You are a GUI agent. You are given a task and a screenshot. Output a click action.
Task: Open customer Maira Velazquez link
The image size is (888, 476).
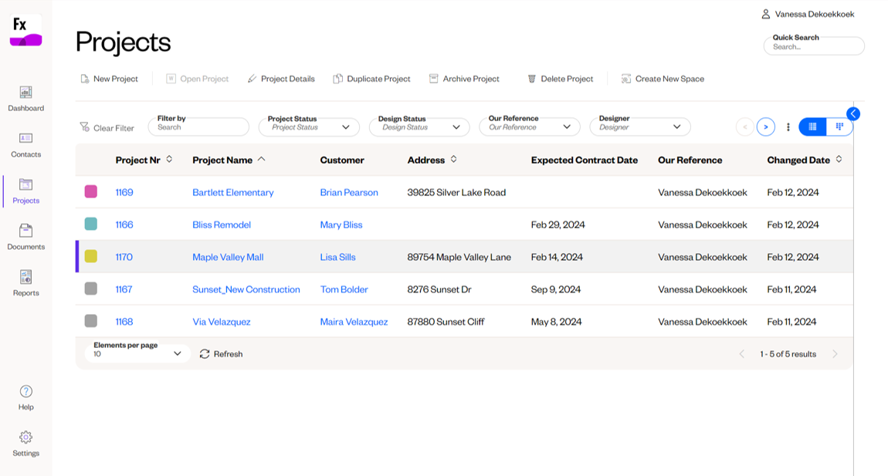pos(354,322)
